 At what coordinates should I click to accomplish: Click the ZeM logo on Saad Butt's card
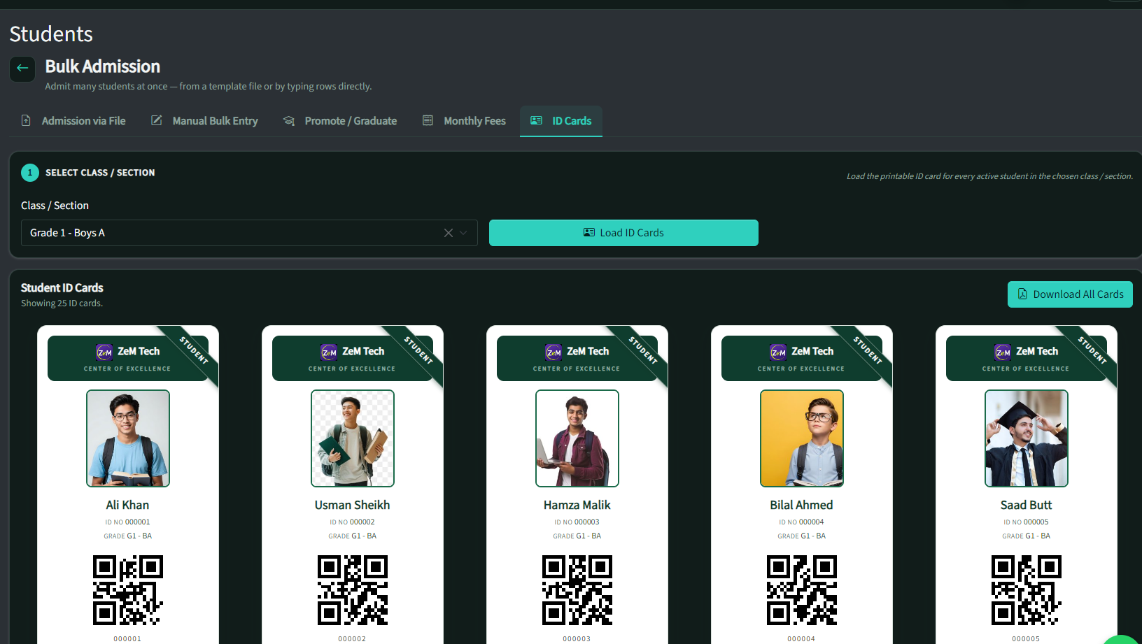[1003, 352]
